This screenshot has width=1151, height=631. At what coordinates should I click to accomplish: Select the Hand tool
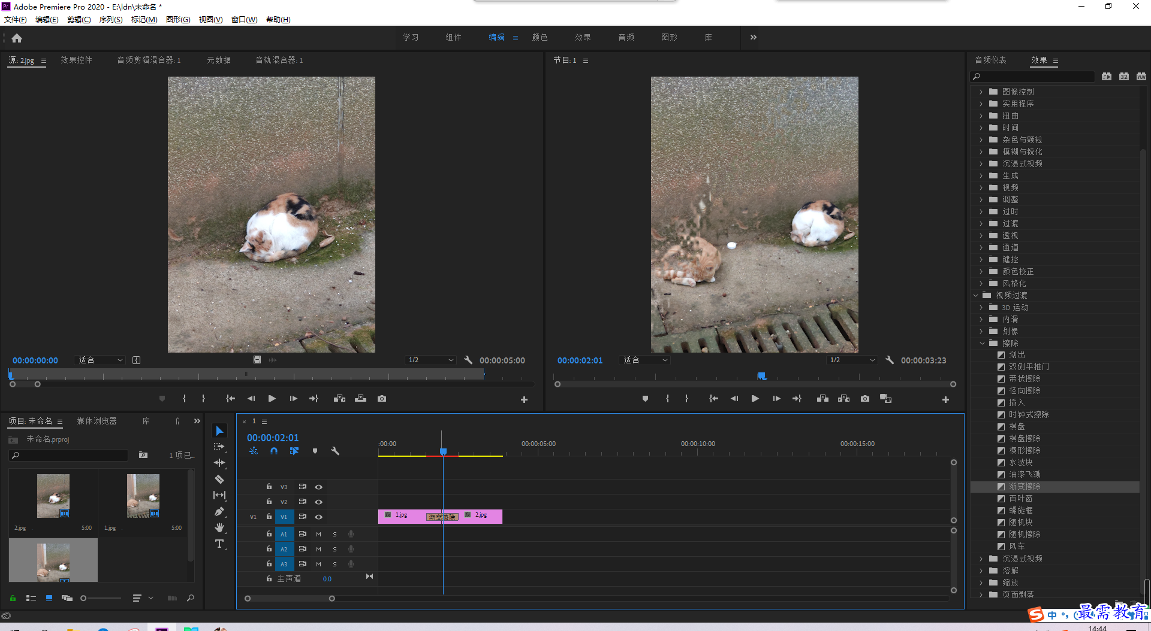pos(219,527)
